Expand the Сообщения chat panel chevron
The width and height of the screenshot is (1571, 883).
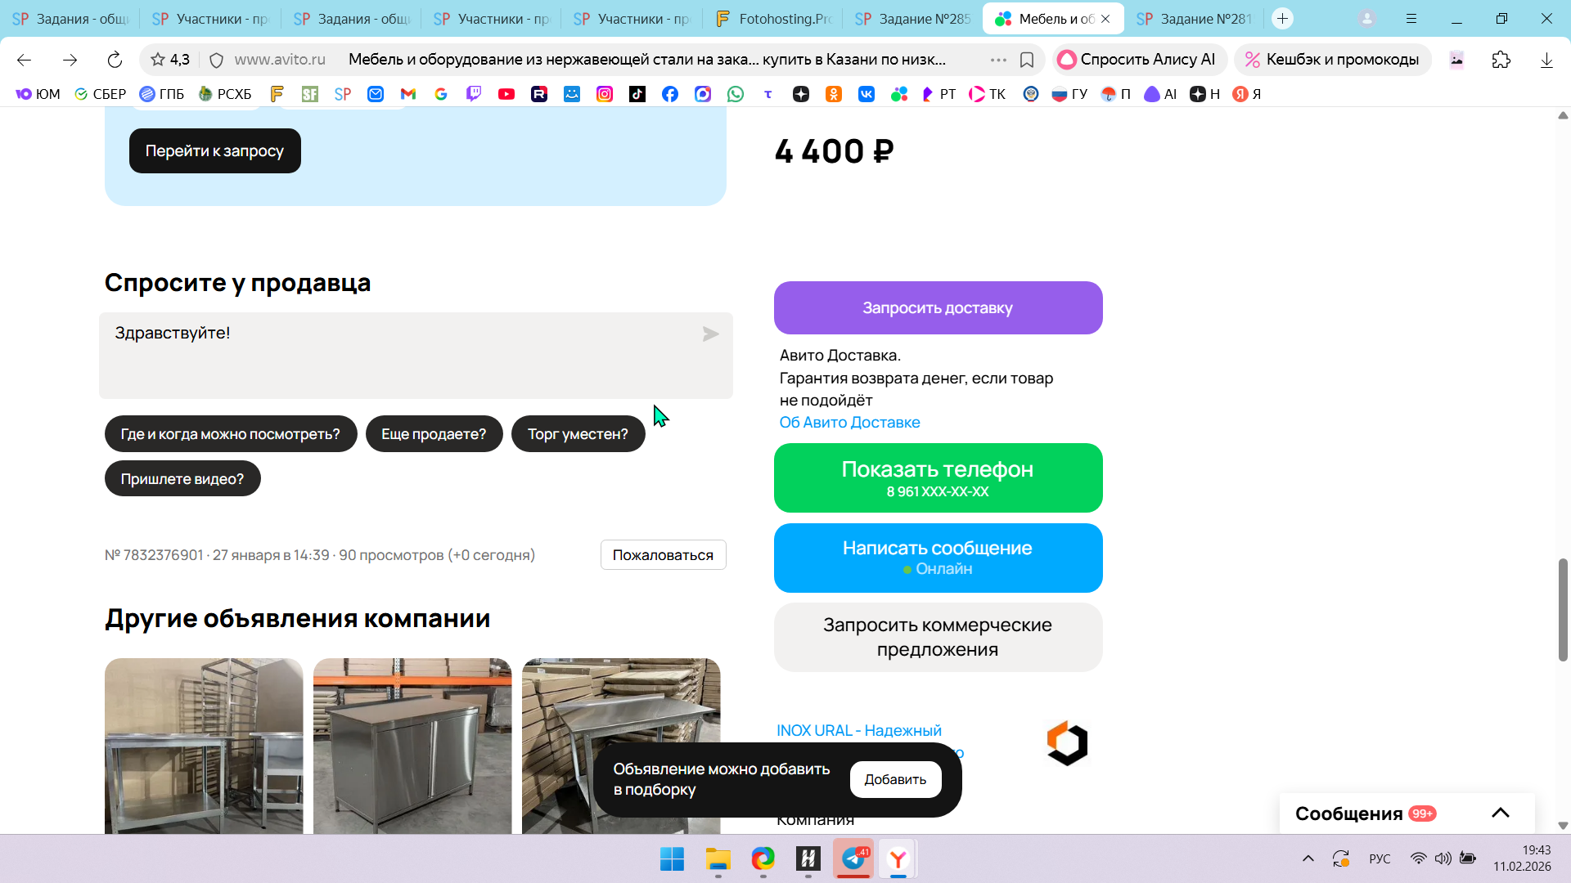pos(1500,813)
